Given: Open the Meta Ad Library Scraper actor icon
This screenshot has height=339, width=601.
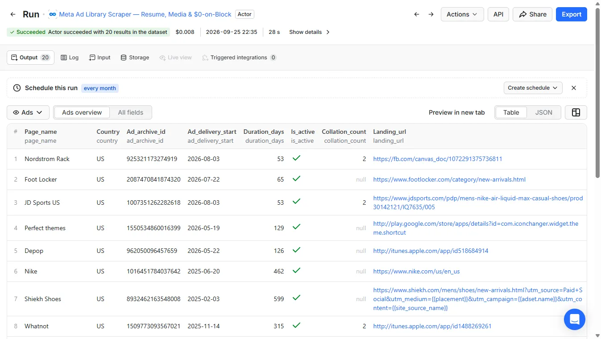Looking at the screenshot, I should click(53, 14).
